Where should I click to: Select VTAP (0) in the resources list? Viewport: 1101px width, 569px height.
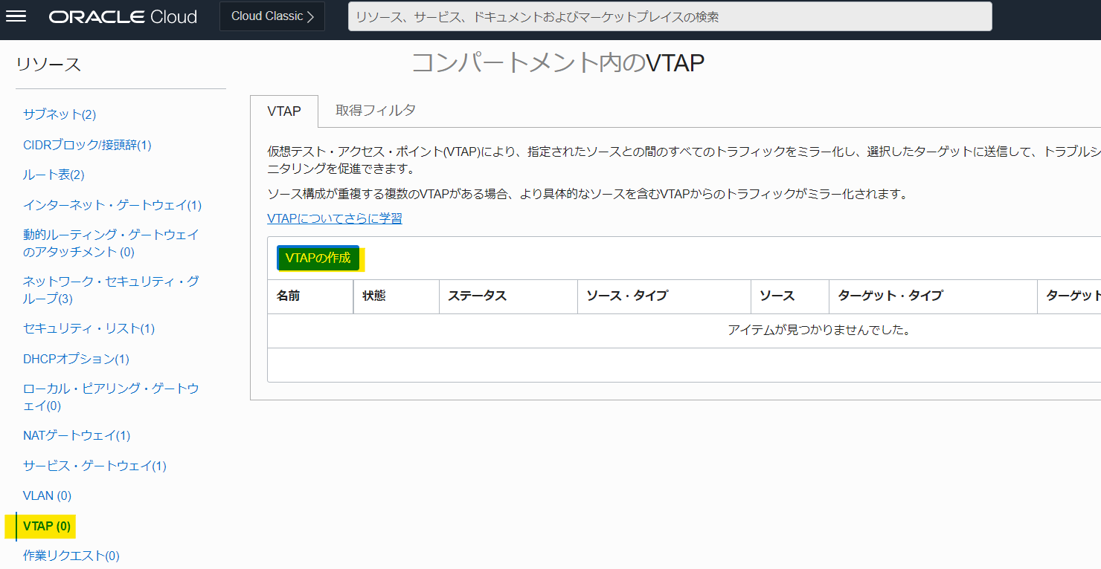pos(47,526)
